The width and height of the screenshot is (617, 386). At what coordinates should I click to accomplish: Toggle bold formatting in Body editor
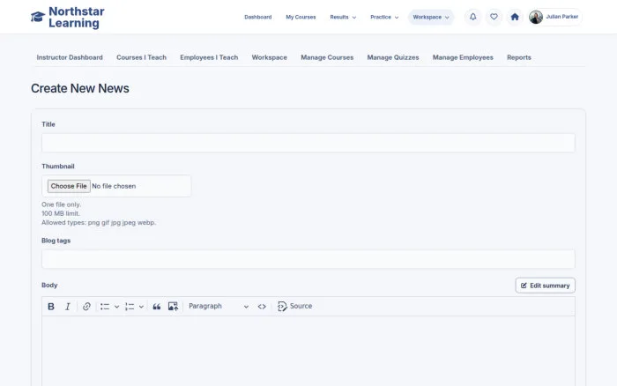[x=51, y=307]
